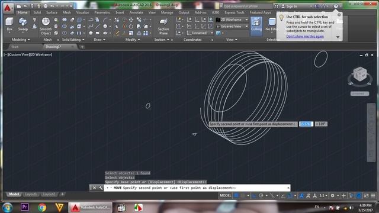This screenshot has width=379, height=213.
Task: Click the Box modeling tool
Action: pyautogui.click(x=9, y=24)
